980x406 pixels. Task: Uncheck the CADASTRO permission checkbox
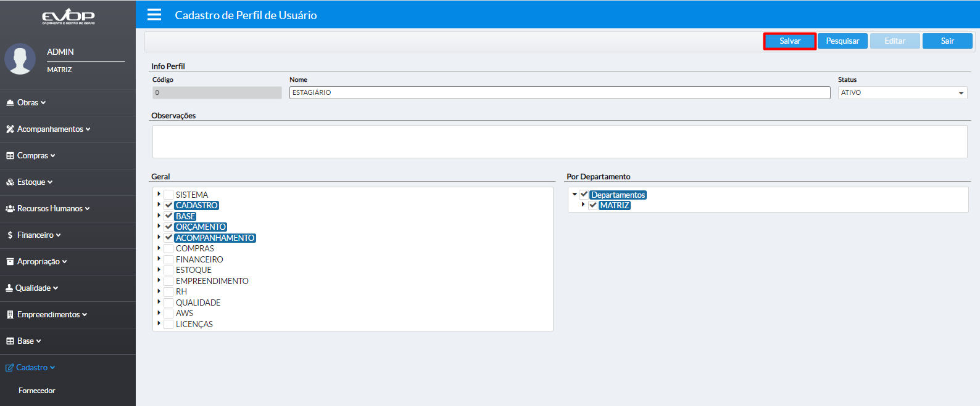(168, 206)
